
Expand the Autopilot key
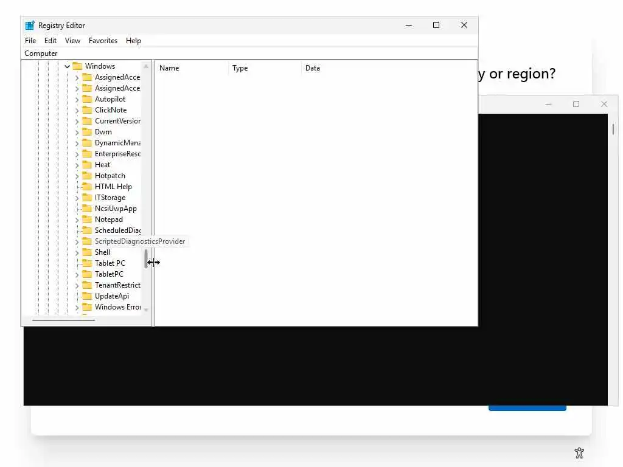[x=77, y=99]
